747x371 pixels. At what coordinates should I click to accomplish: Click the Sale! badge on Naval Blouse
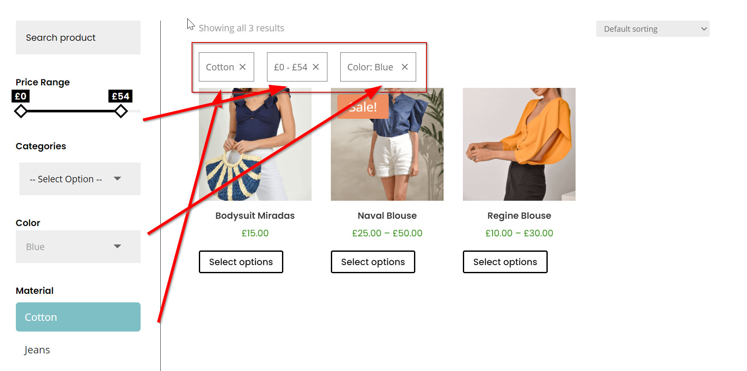363,107
